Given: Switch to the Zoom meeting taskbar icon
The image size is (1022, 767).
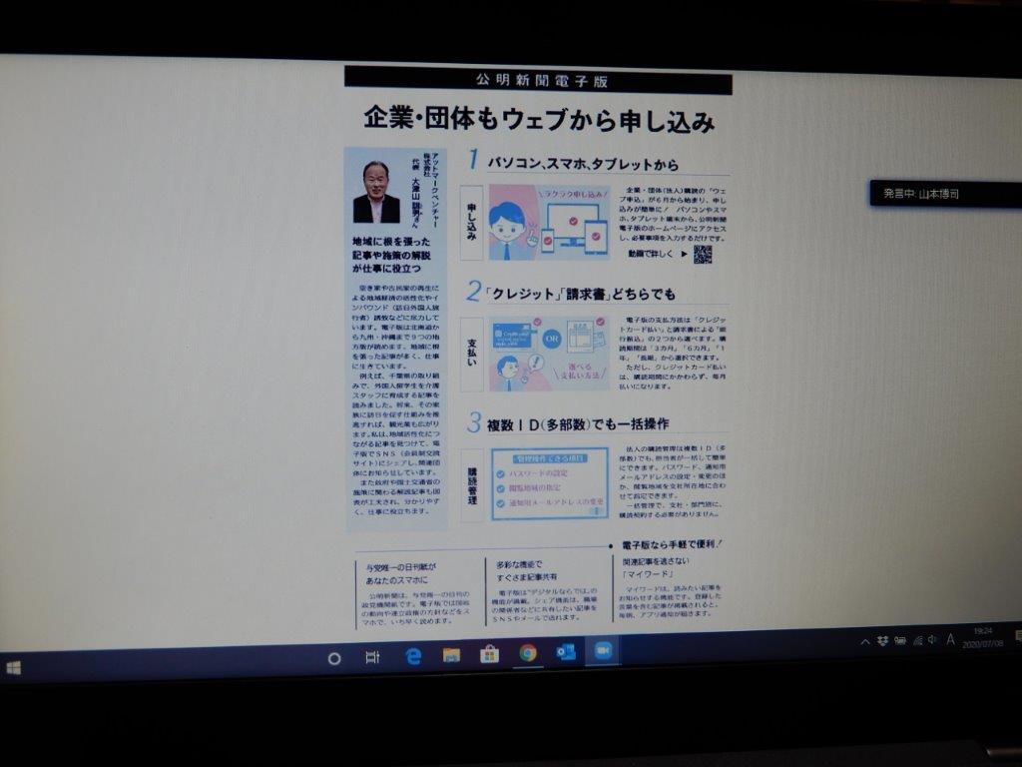Looking at the screenshot, I should pos(603,650).
